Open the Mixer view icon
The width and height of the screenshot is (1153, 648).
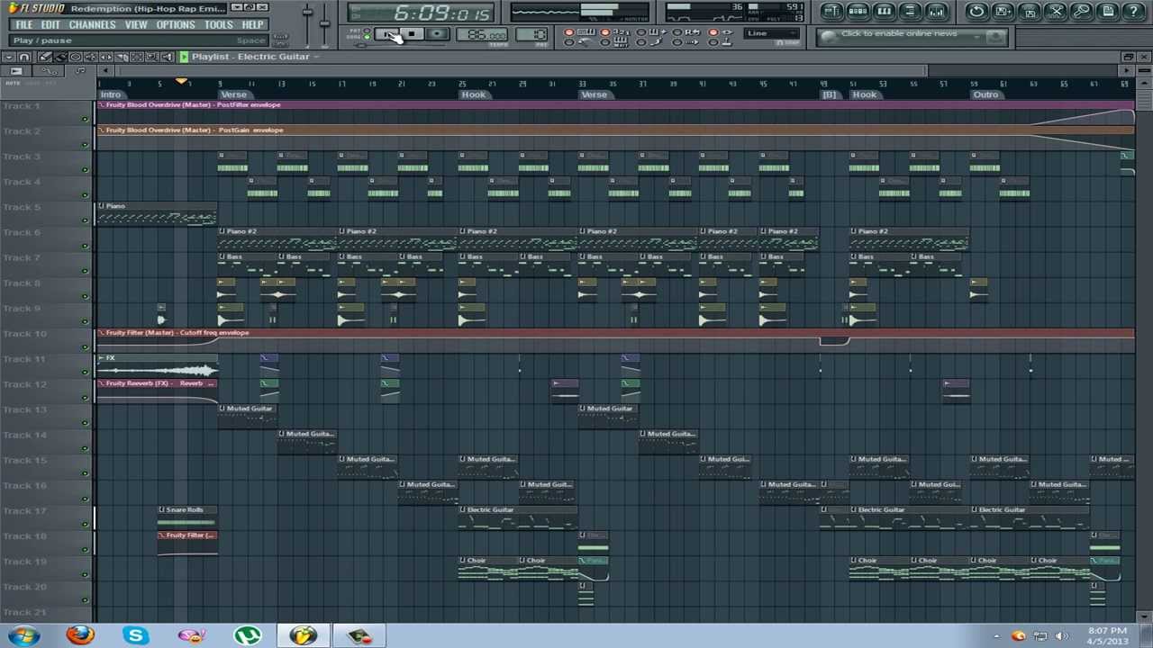coord(936,12)
